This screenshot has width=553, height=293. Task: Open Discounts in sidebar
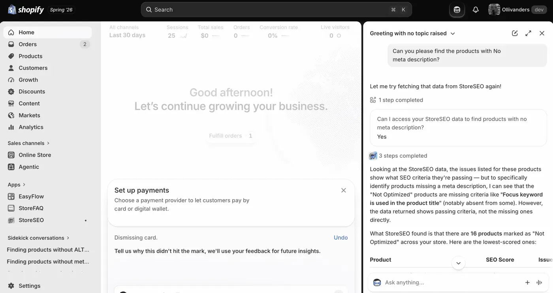coord(47,91)
